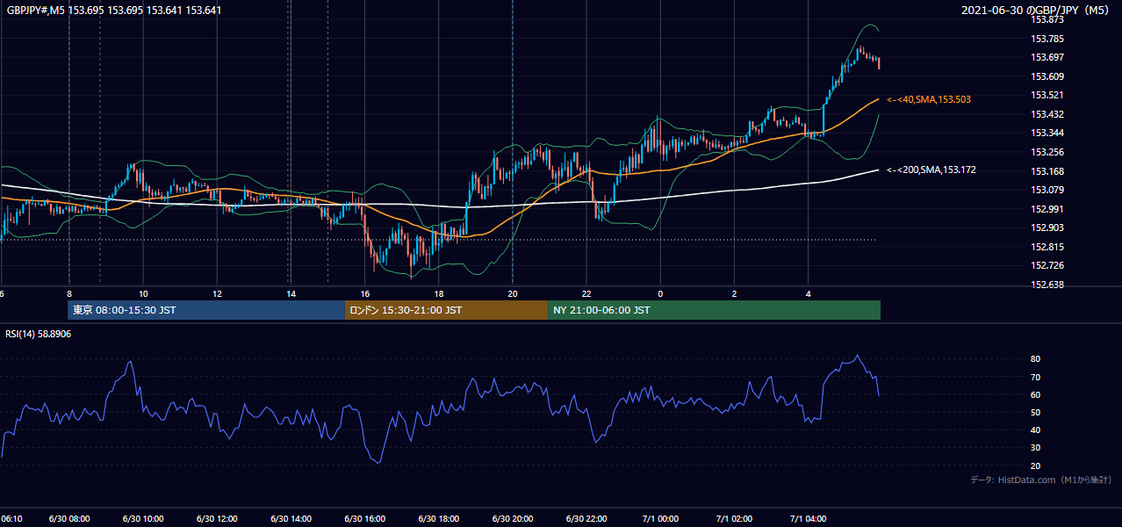Click the hour 16 tick on price chart
This screenshot has width=1122, height=527.
365,294
